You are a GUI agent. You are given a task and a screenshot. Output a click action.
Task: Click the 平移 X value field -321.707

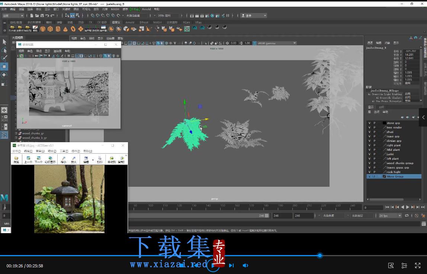pyautogui.click(x=411, y=51)
